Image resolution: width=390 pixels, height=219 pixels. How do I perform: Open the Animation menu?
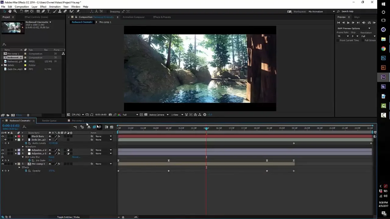click(55, 6)
